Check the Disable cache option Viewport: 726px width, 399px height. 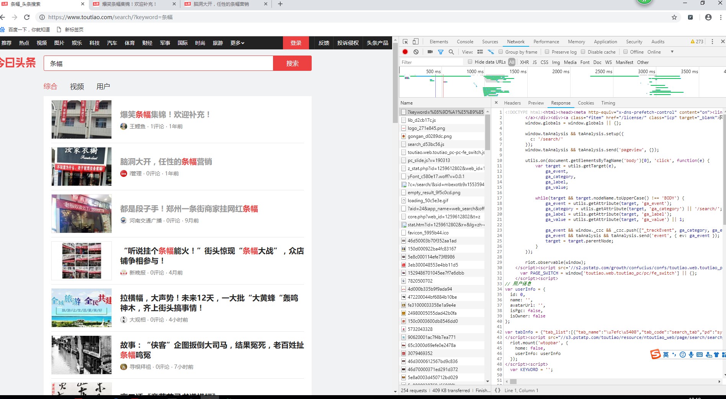(583, 52)
